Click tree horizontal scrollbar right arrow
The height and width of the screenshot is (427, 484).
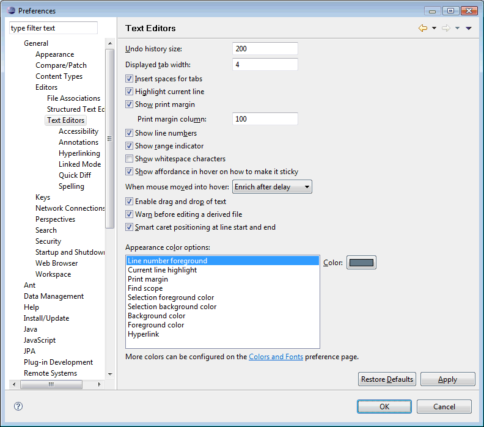pyautogui.click(x=99, y=384)
